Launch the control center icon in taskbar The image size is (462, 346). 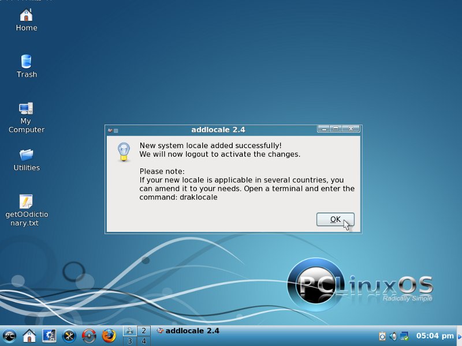[x=49, y=336]
